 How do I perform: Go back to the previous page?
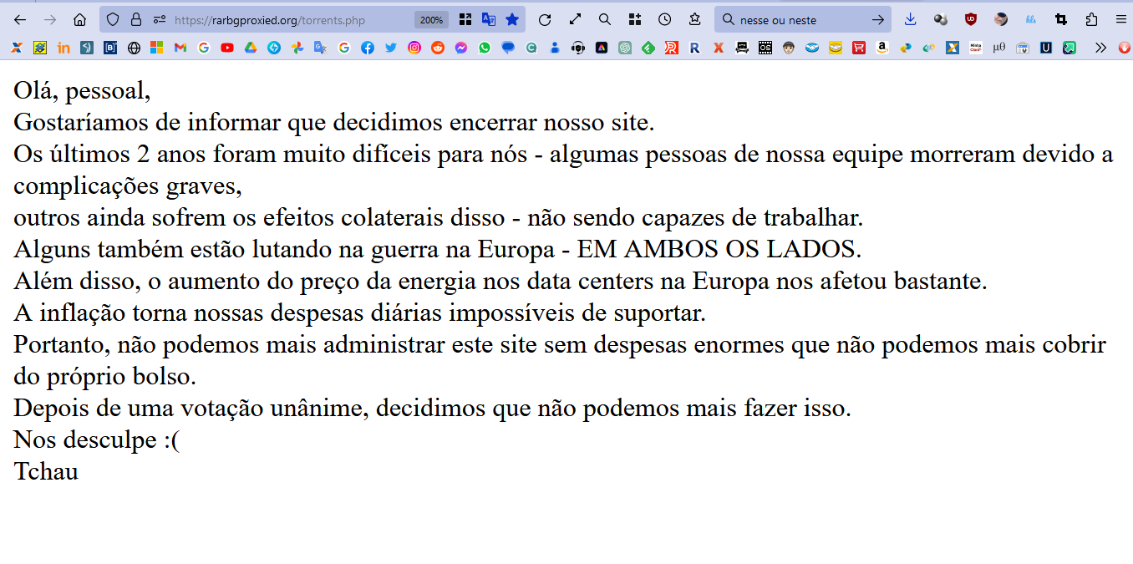click(20, 20)
